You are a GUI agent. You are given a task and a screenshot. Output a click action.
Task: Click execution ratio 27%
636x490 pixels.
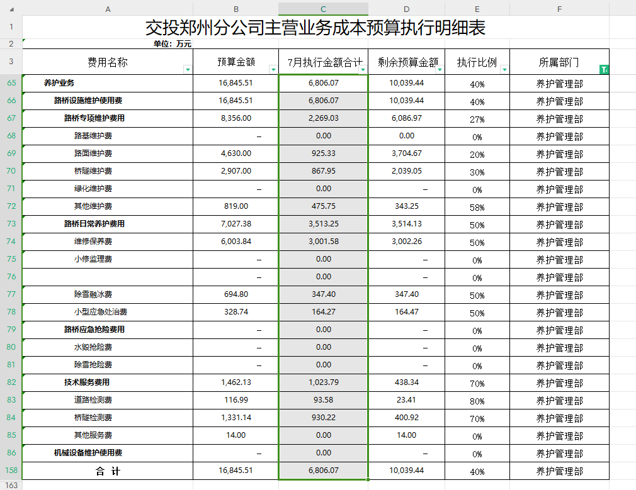[477, 118]
